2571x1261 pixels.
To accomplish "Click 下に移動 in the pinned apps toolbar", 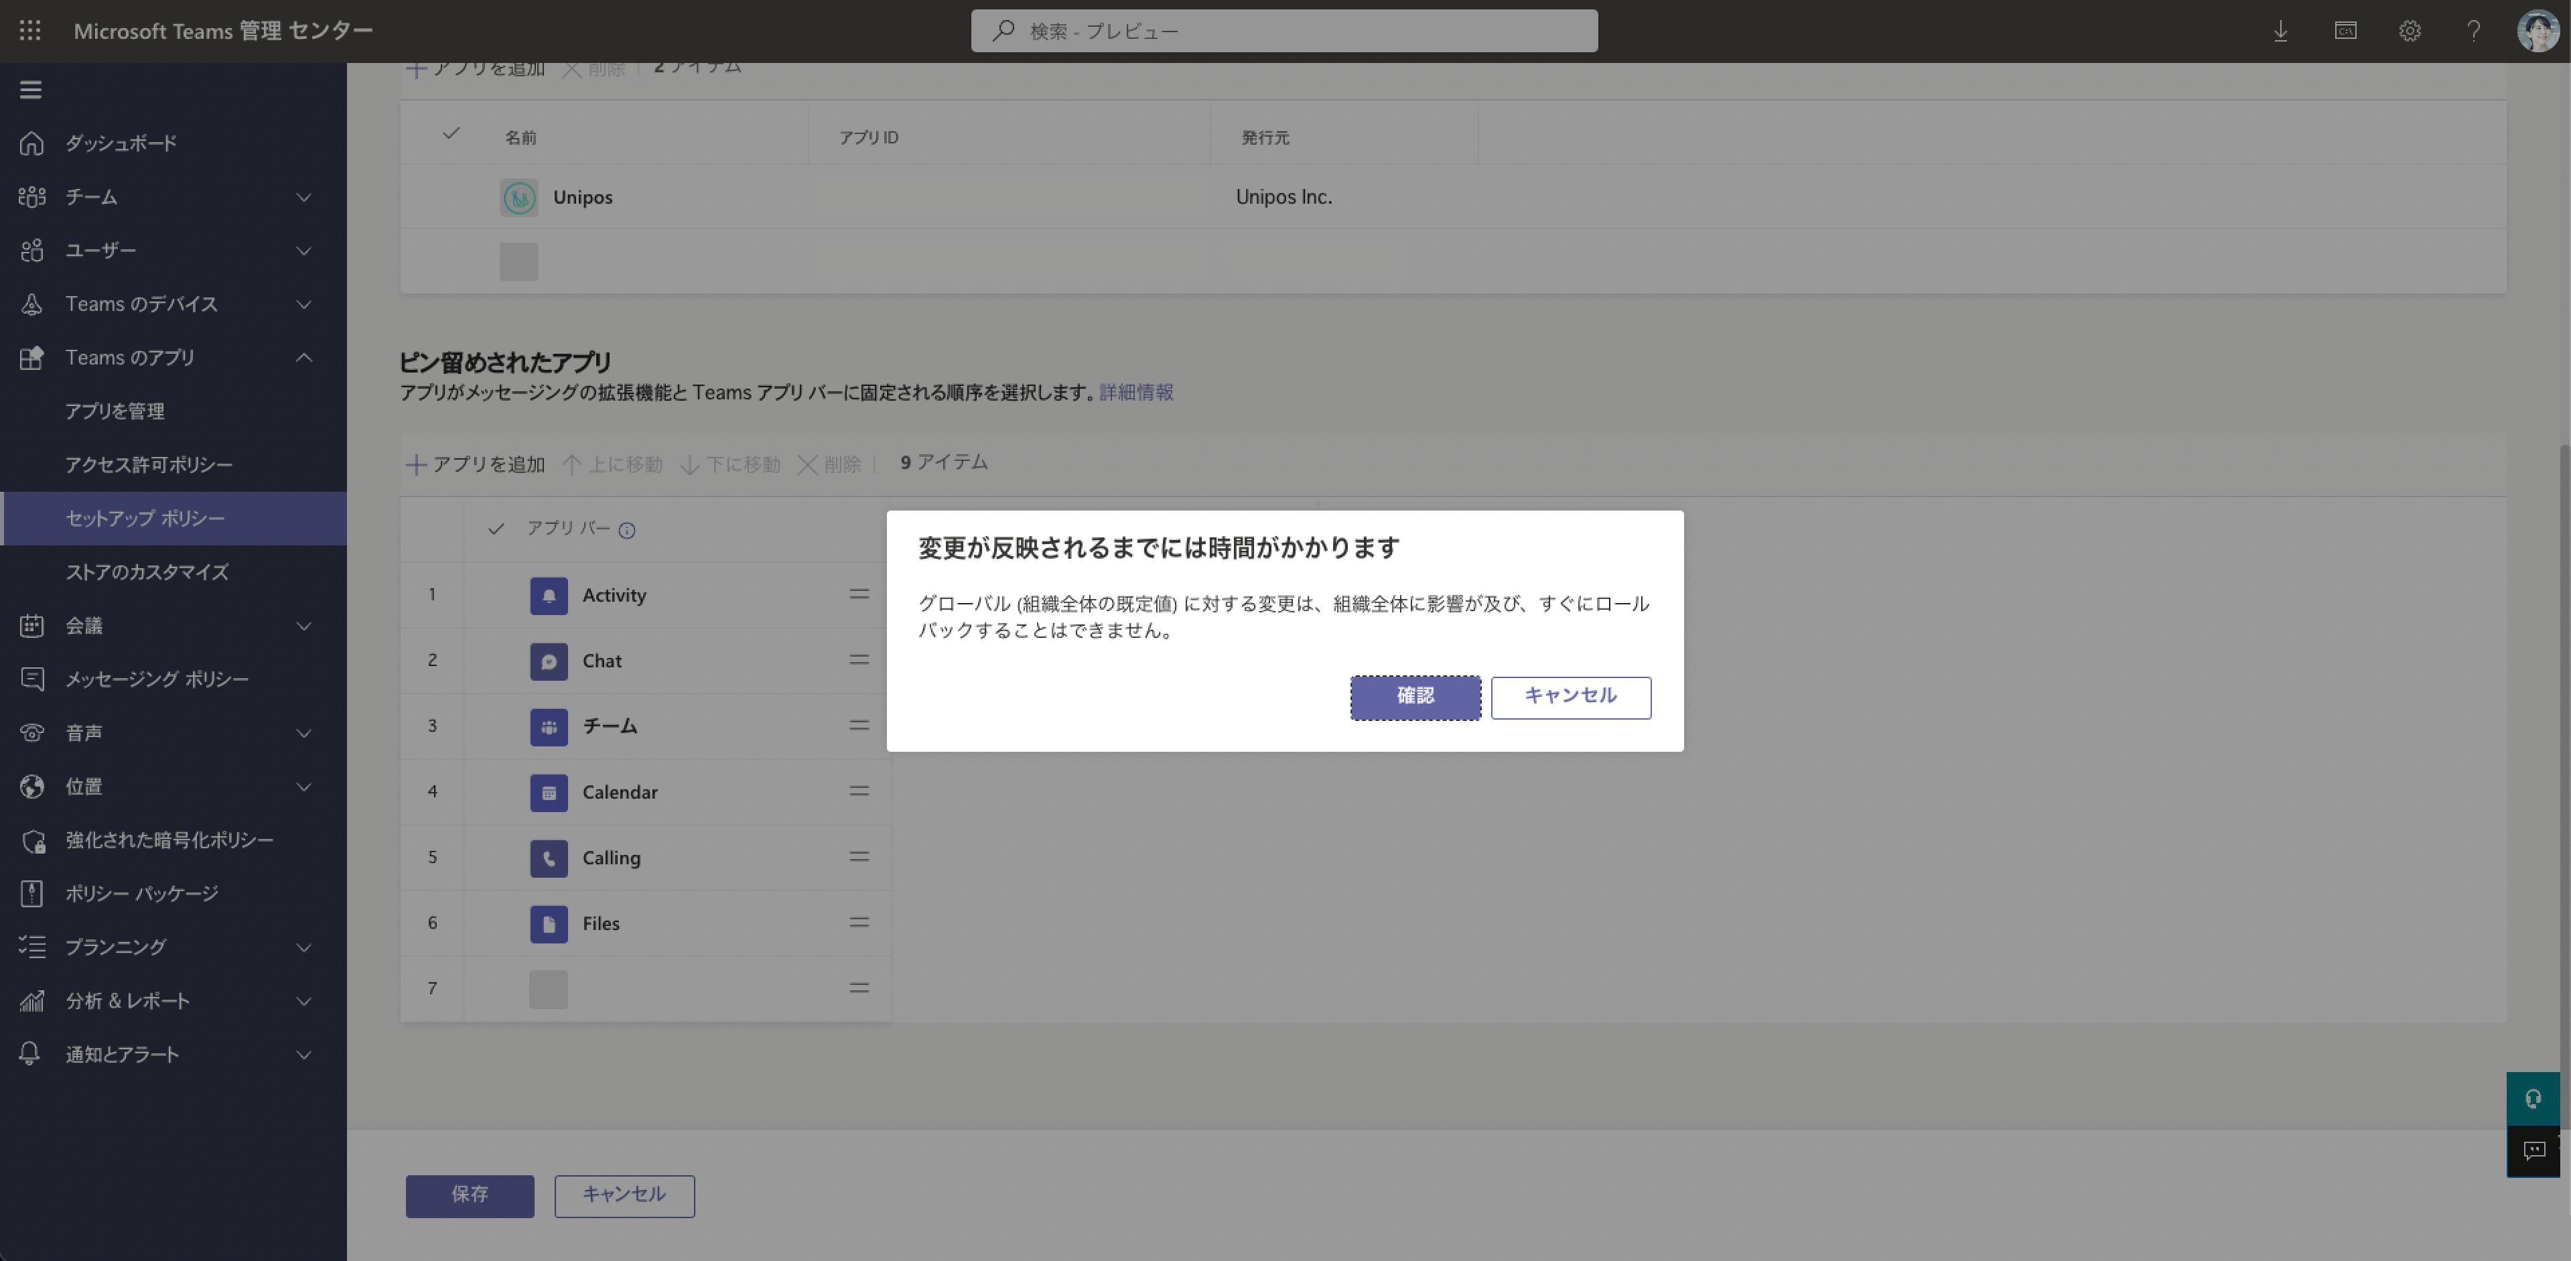I will pos(731,464).
